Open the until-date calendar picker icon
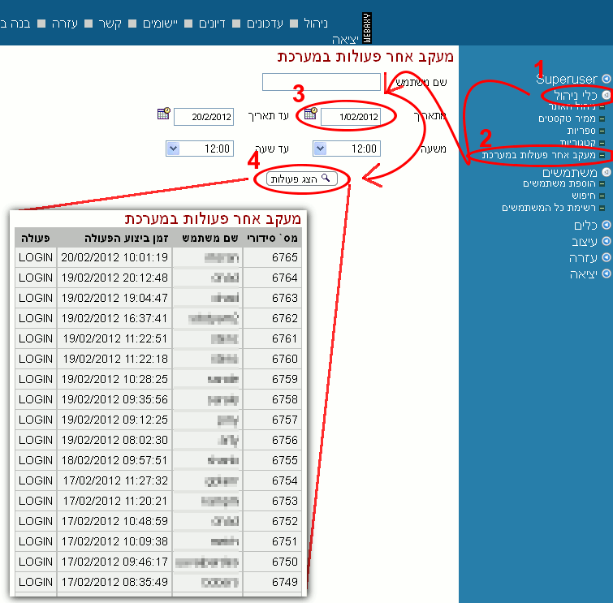Image resolution: width=613 pixels, height=603 pixels. [x=164, y=114]
